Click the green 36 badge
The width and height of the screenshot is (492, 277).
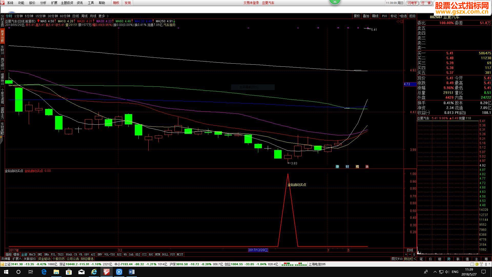335,2
